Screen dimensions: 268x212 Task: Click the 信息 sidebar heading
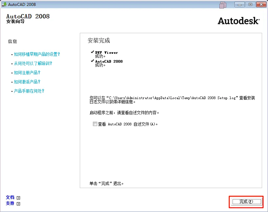click(x=12, y=41)
